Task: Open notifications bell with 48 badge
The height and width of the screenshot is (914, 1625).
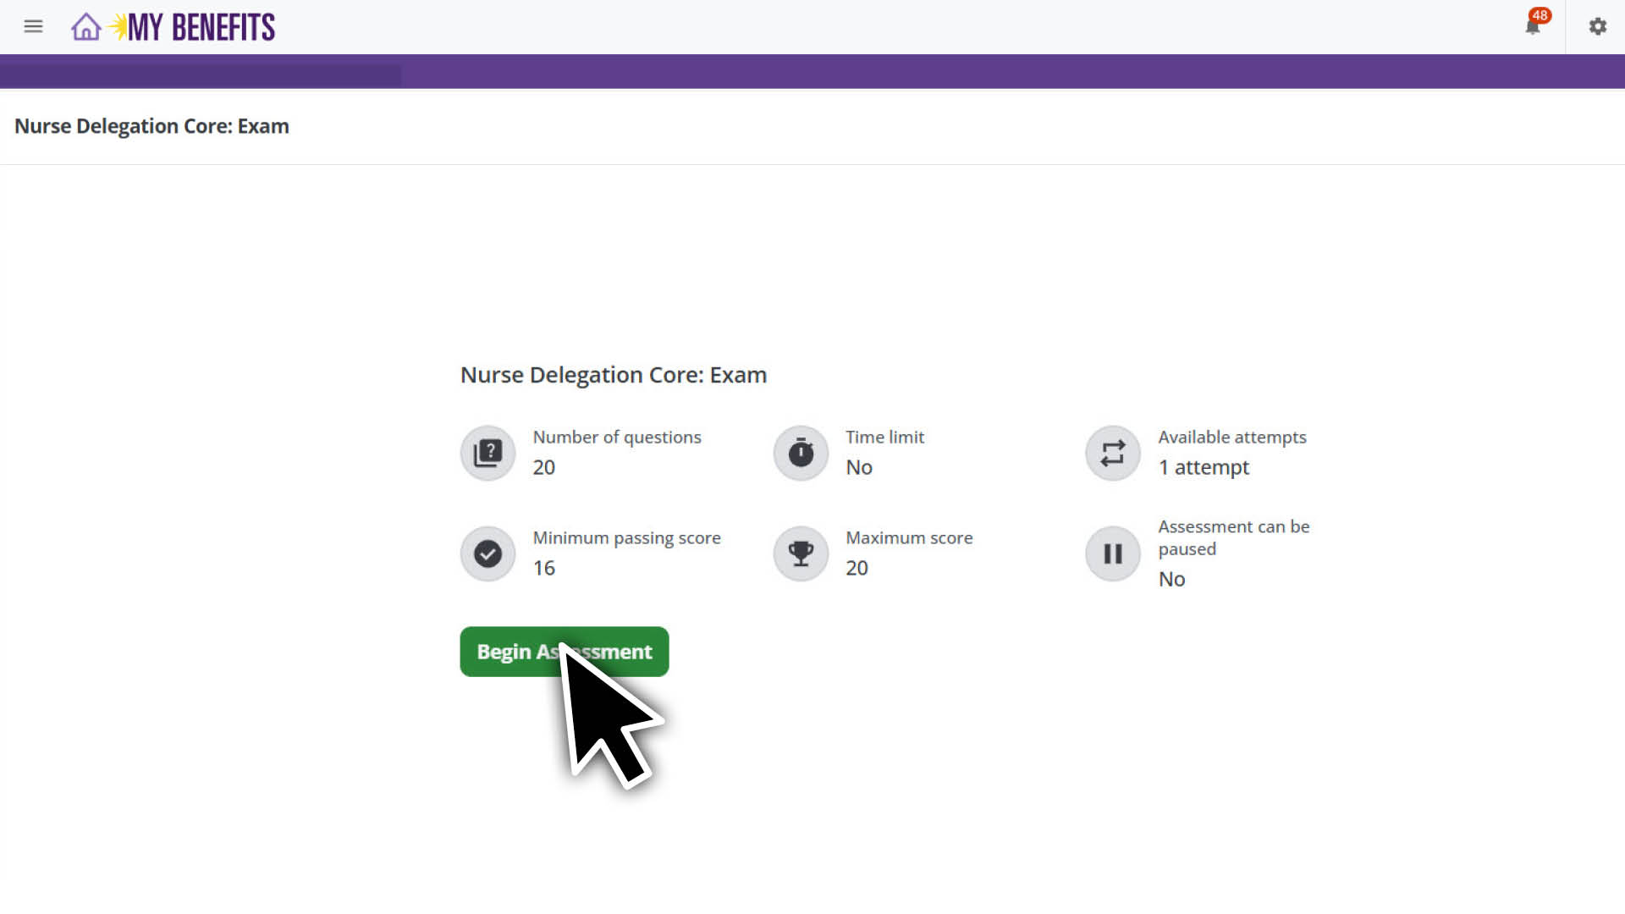Action: coord(1533,26)
